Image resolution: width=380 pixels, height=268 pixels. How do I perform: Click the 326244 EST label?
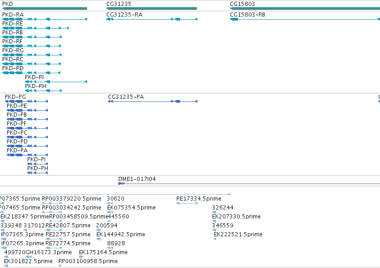pyautogui.click(x=223, y=208)
